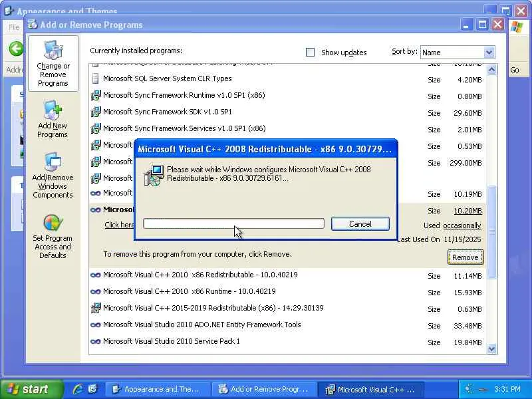Select the Change or Remove Programs icon
The width and height of the screenshot is (532, 399).
(53, 63)
